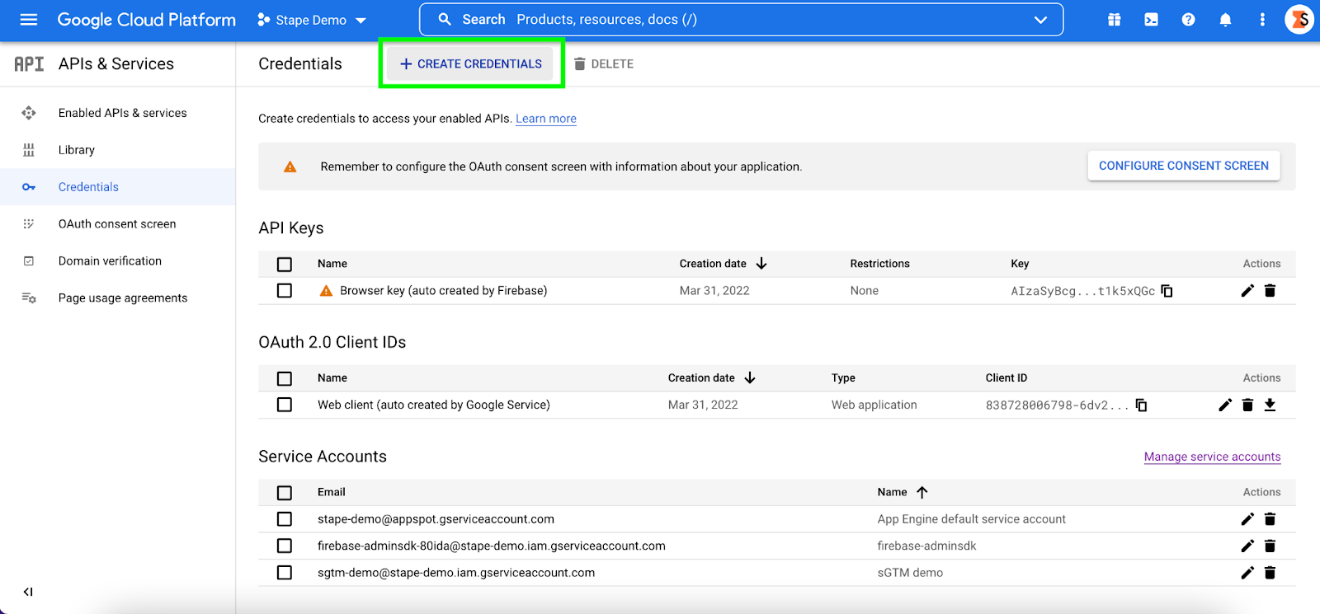
Task: Open Manage service accounts link
Action: (1212, 457)
